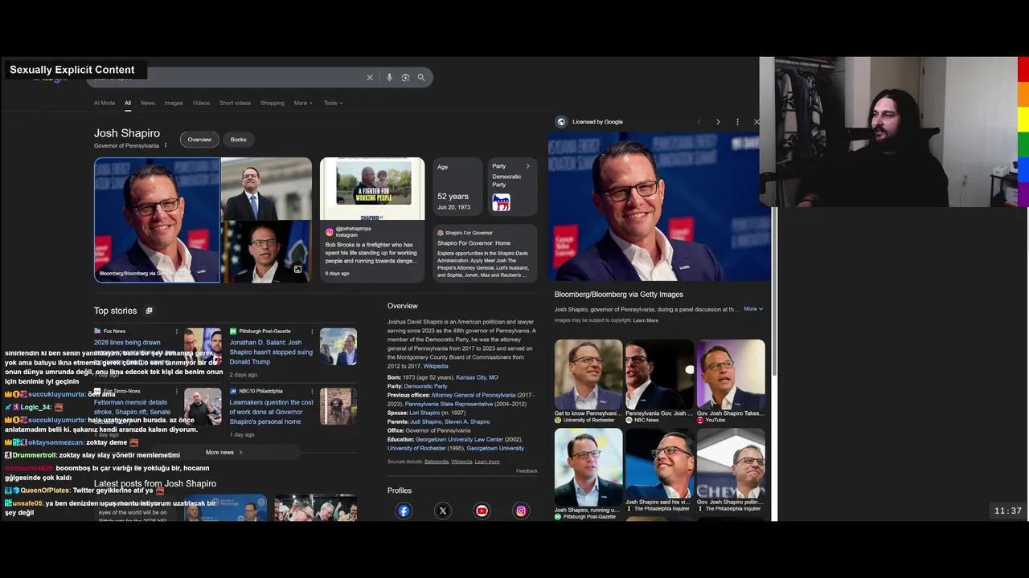1029x578 pixels.
Task: Open search by image camera icon
Action: point(405,78)
